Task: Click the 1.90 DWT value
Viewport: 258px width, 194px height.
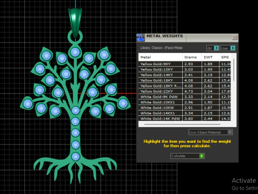Action: click(208, 102)
